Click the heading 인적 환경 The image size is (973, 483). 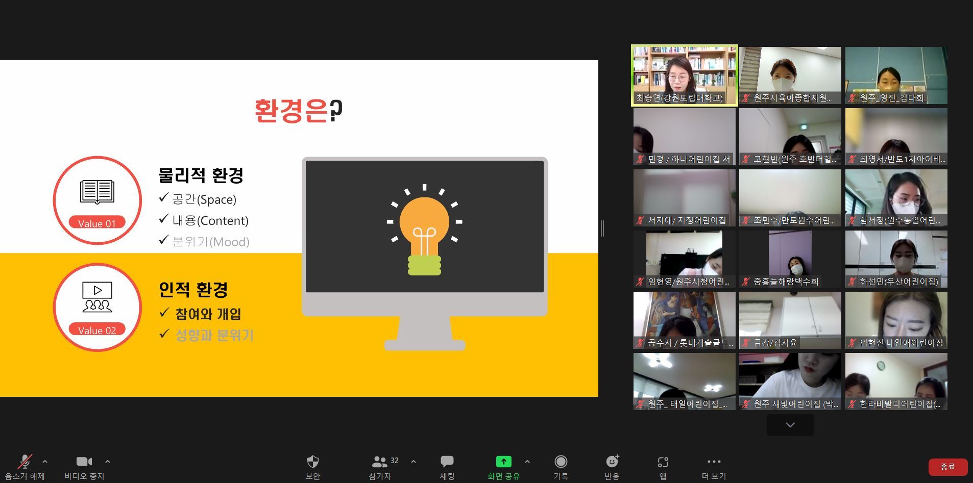tap(193, 290)
